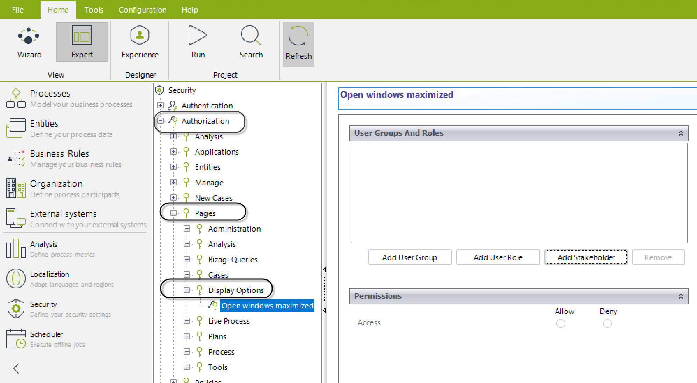The width and height of the screenshot is (697, 383).
Task: Open the Configuration tab
Action: [143, 10]
